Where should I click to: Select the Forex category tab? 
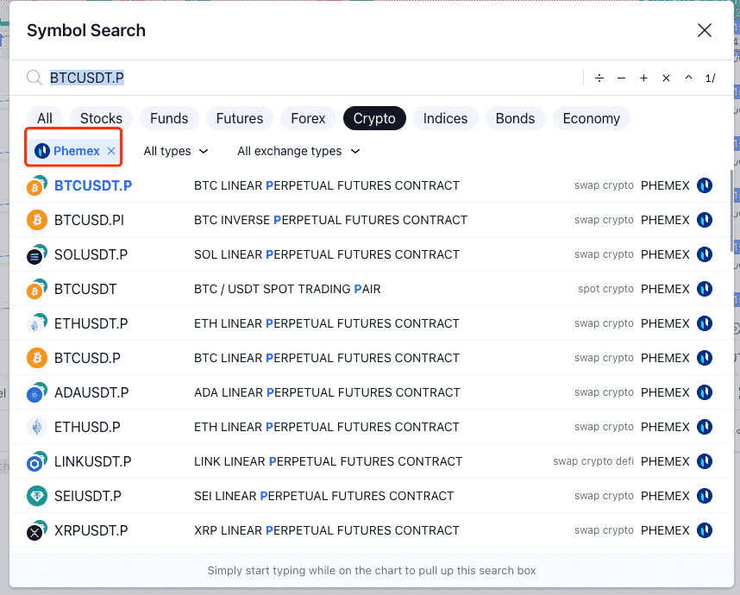tap(308, 118)
